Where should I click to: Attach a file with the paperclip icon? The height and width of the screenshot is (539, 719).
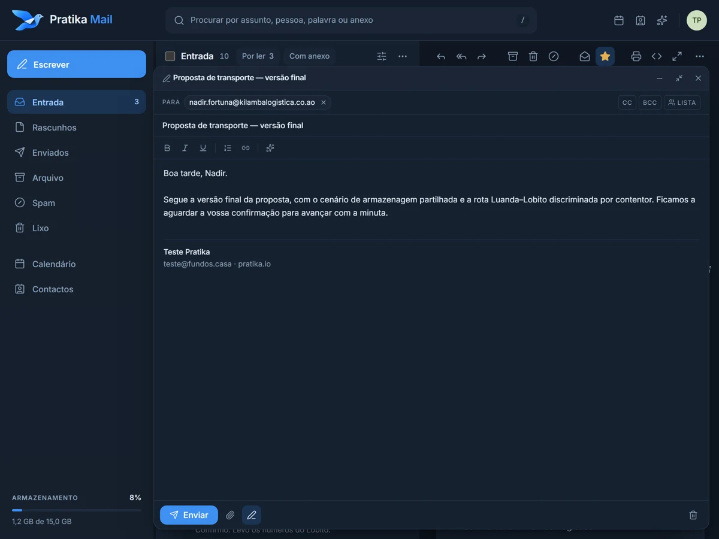pos(230,515)
